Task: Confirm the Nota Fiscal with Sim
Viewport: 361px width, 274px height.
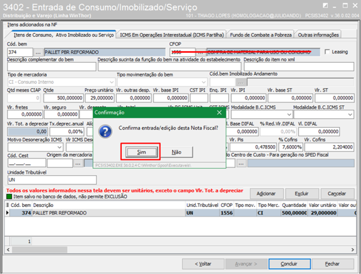Action: (141, 152)
